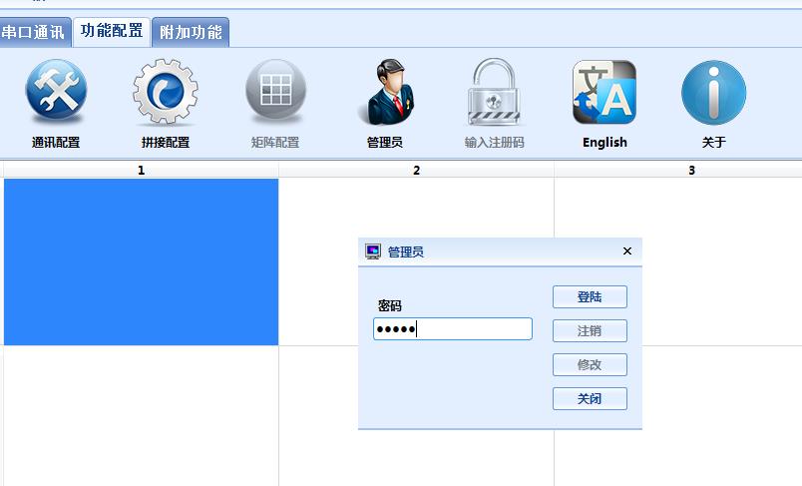Select the blue highlighted screen cell

[x=141, y=262]
